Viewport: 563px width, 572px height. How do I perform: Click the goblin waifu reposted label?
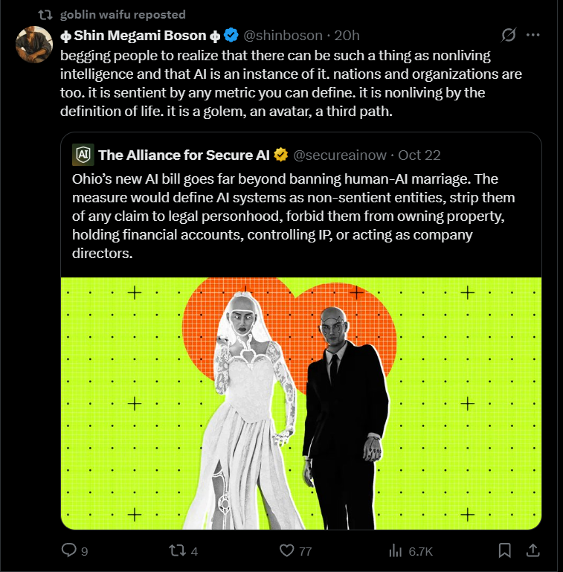pos(122,14)
